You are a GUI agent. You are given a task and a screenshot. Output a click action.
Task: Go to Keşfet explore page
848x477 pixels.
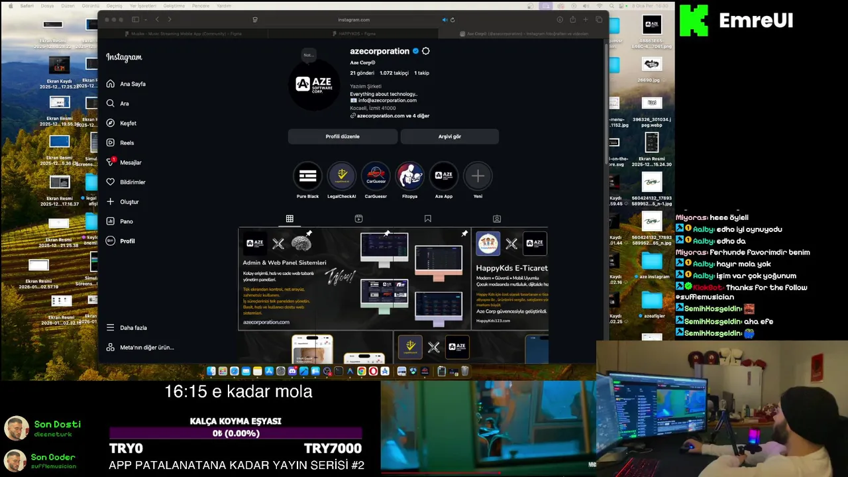click(121, 123)
